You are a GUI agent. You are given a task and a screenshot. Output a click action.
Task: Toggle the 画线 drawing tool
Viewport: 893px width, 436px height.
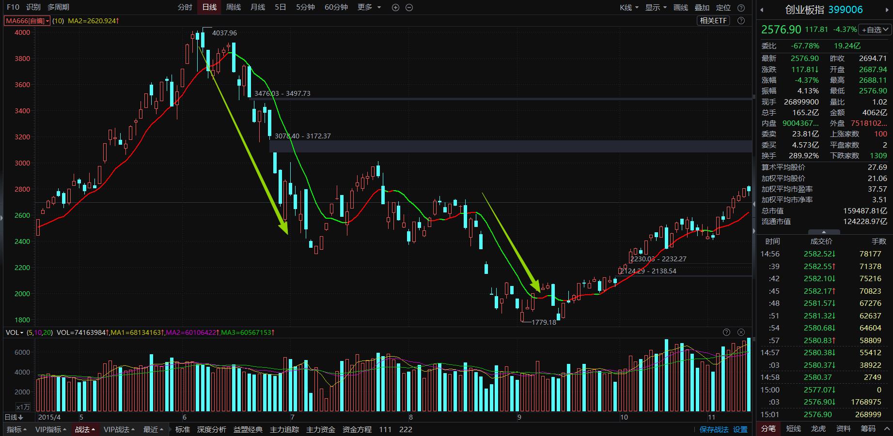pyautogui.click(x=681, y=7)
